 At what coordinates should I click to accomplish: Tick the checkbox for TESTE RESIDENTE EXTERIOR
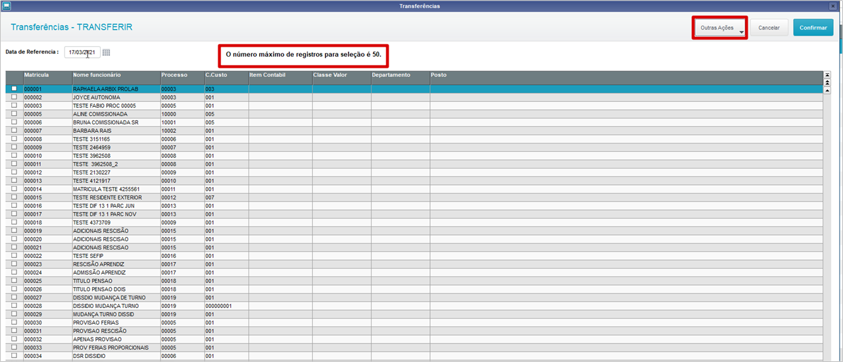click(14, 197)
